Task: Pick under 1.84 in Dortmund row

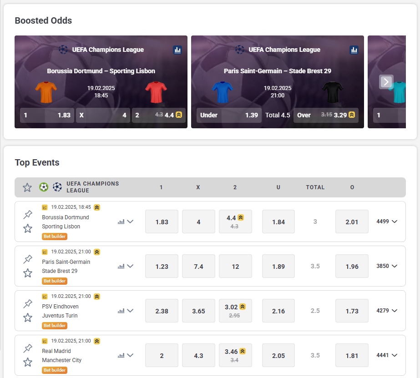Action: (x=278, y=222)
